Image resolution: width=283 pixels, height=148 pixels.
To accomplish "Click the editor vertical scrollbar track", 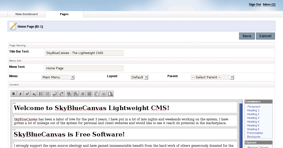I will click(x=241, y=126).
